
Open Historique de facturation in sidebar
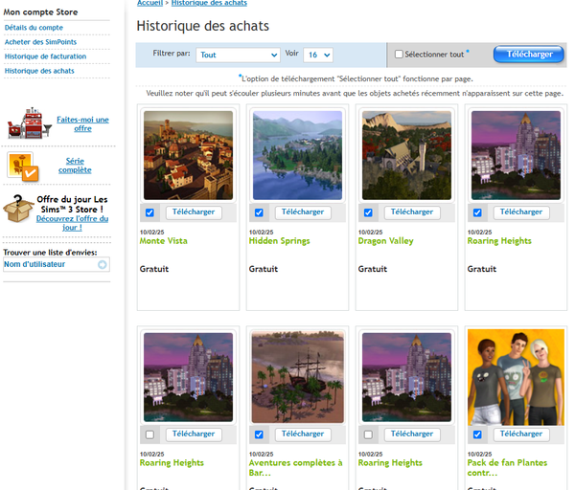(x=45, y=56)
